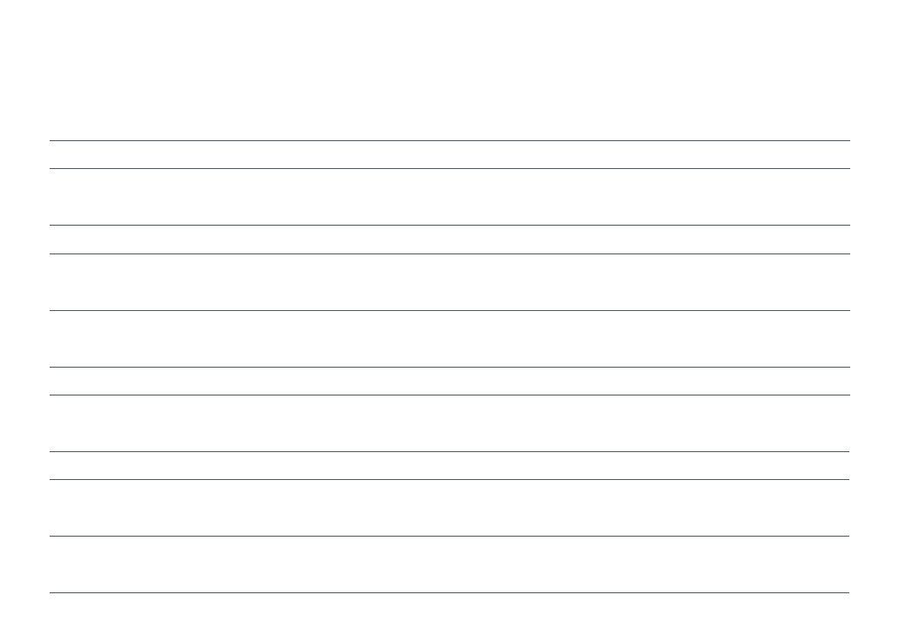Image resolution: width=899 pixels, height=642 pixels.
Task: Click the third horizontal divider line
Action: click(x=449, y=225)
